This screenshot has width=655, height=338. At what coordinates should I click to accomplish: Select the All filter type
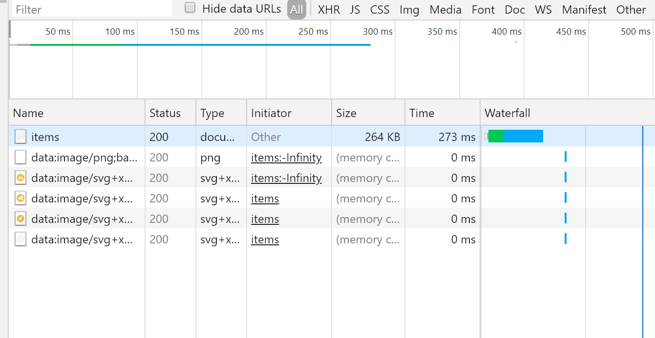(x=296, y=10)
